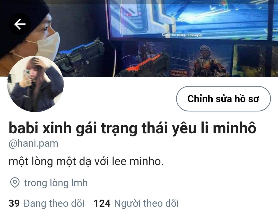Tap the 39 following count number

pos(14,203)
